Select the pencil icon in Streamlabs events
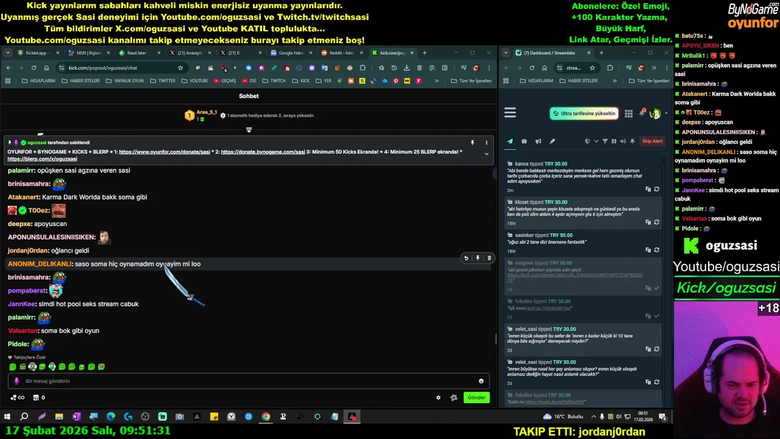Viewport: 780px width, 439px height. click(552, 141)
